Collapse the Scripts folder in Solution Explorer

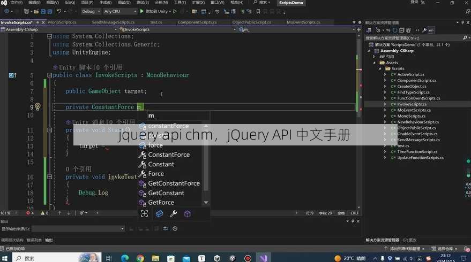tap(380, 68)
